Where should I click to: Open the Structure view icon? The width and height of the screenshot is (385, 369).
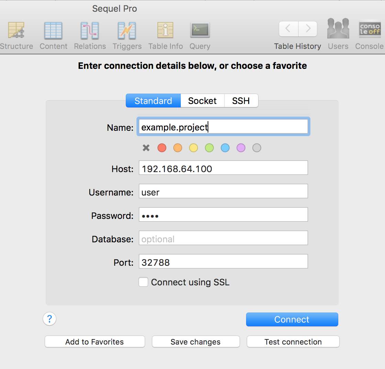[16, 30]
